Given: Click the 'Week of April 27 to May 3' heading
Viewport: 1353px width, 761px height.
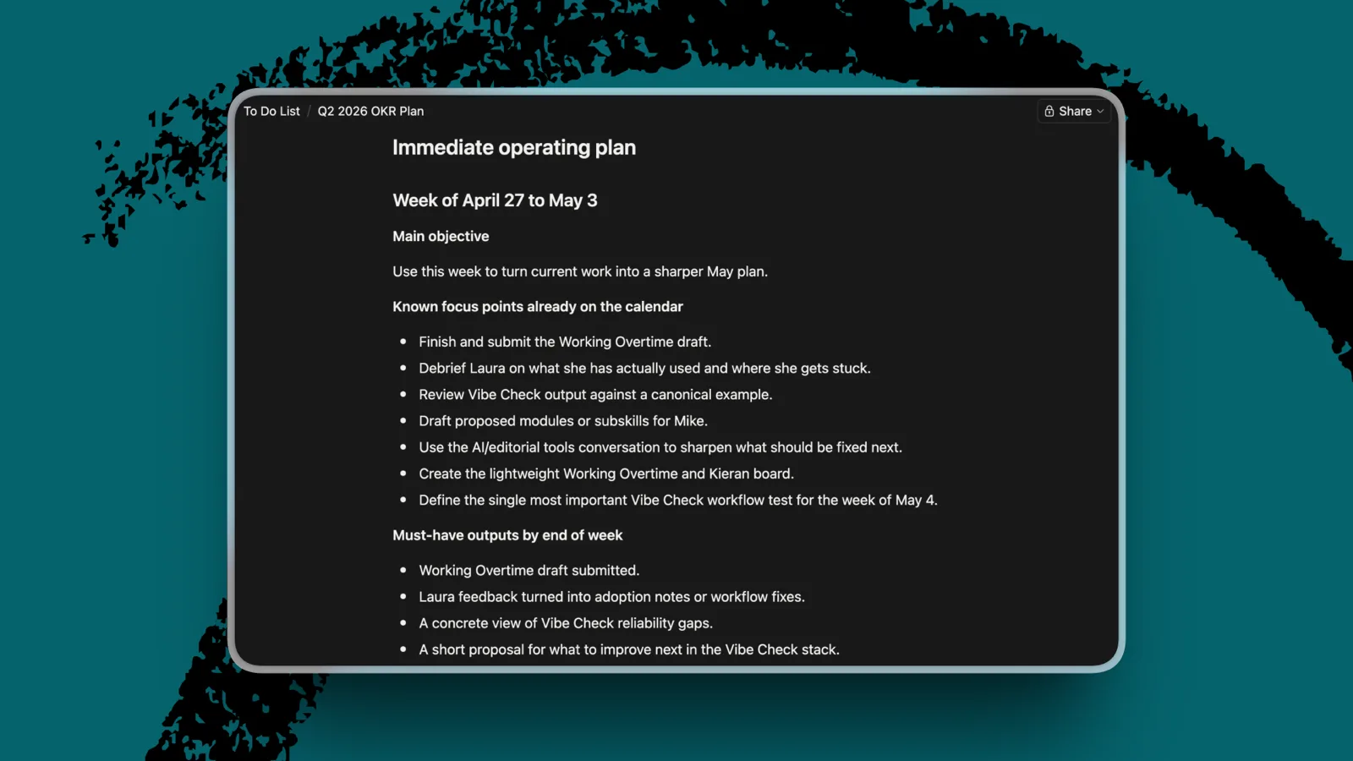Looking at the screenshot, I should click(495, 200).
